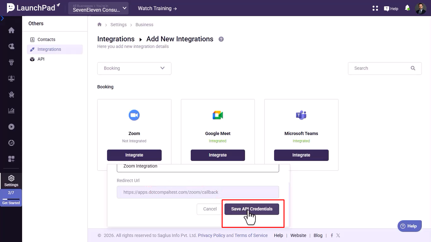Expand the Booking category dropdown
The image size is (431, 242).
(x=134, y=68)
